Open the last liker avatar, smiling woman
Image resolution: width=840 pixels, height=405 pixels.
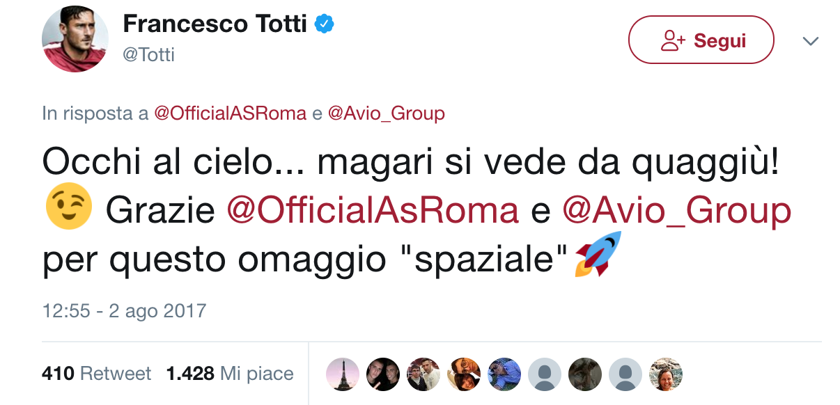pos(665,374)
